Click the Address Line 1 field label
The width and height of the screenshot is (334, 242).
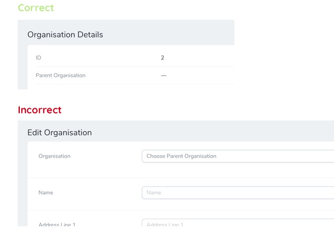57,224
